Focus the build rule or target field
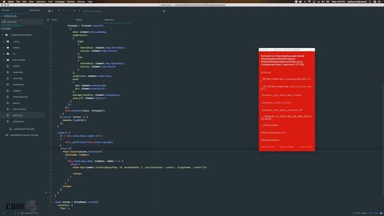 click(x=121, y=11)
